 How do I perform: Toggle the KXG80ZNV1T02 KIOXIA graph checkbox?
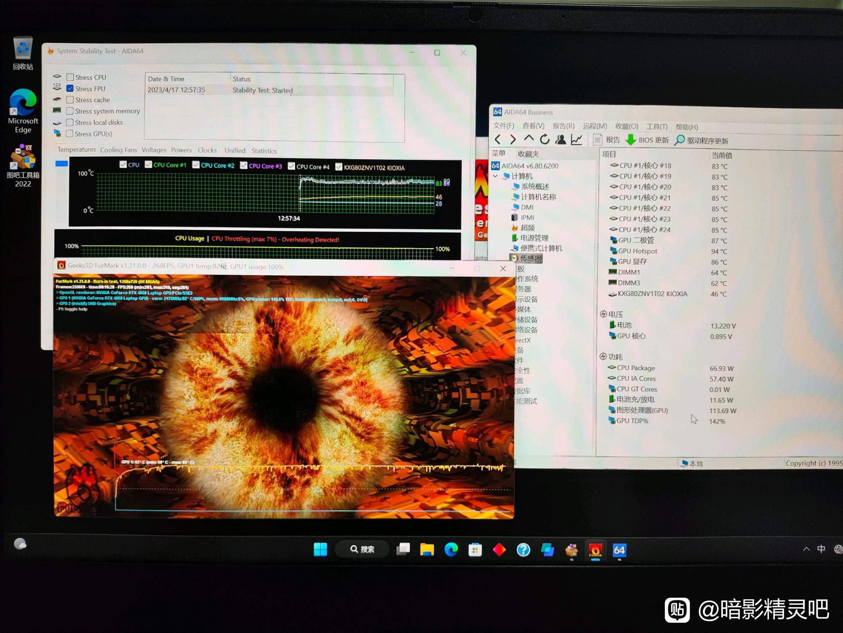[339, 167]
